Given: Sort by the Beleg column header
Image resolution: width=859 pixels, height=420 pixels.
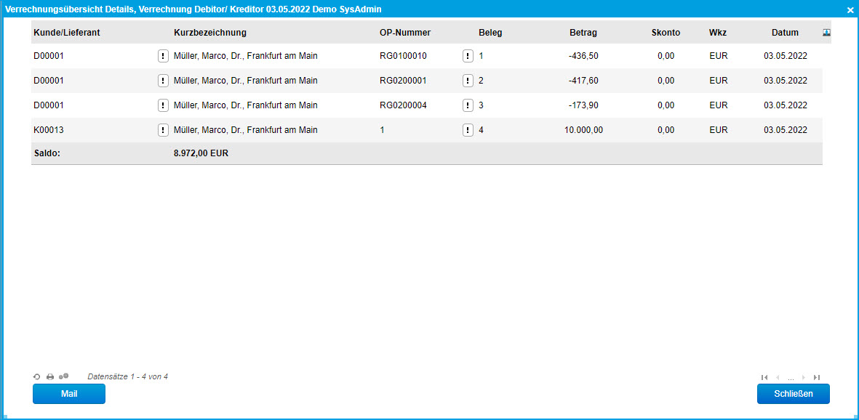Looking at the screenshot, I should point(490,32).
